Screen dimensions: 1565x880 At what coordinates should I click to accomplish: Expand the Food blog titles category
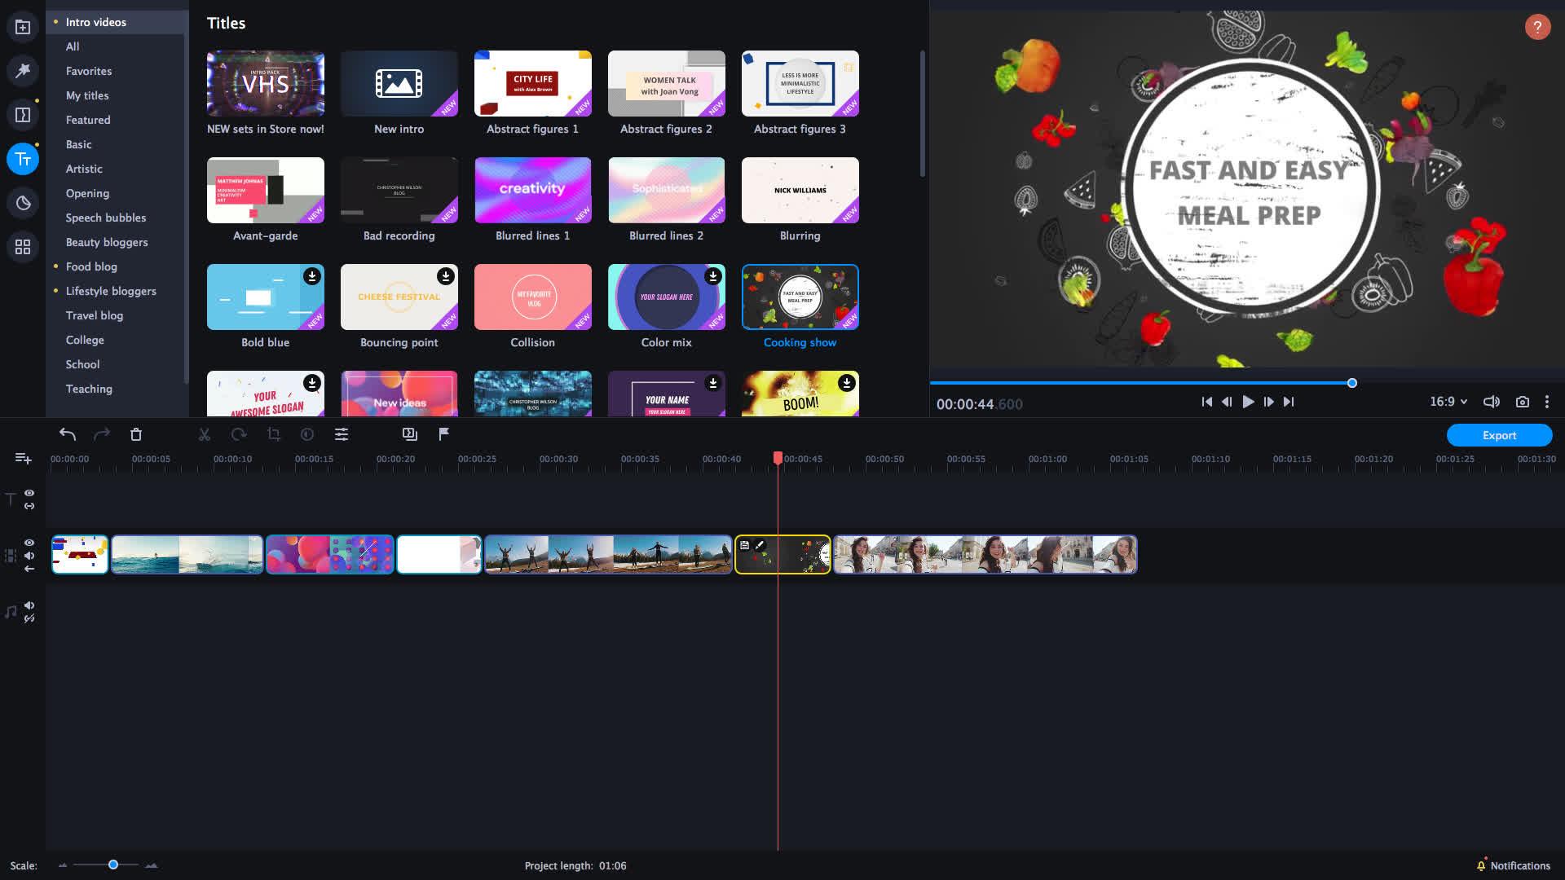click(91, 266)
